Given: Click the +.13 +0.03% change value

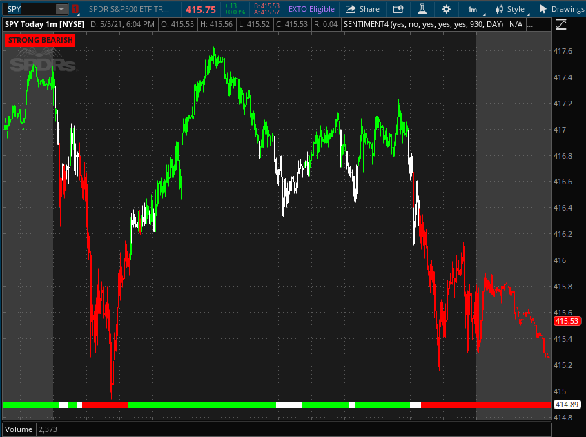Looking at the screenshot, I should click(234, 9).
